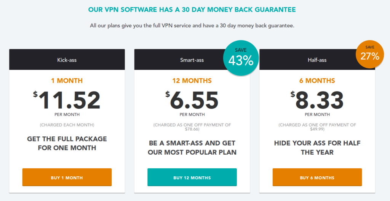This screenshot has height=201, width=390.
Task: Click the one off payment of $78.66 note
Action: (192, 127)
